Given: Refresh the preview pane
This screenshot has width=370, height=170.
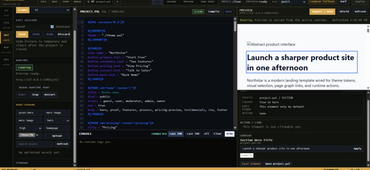Looking at the screenshot, I should (x=360, y=11).
